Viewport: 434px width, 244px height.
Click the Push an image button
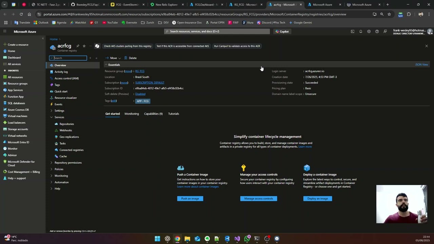click(190, 199)
